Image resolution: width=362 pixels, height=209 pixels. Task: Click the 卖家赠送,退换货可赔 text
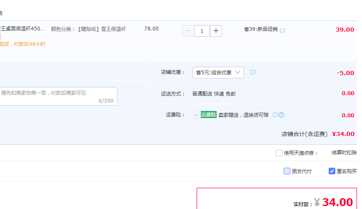point(243,115)
